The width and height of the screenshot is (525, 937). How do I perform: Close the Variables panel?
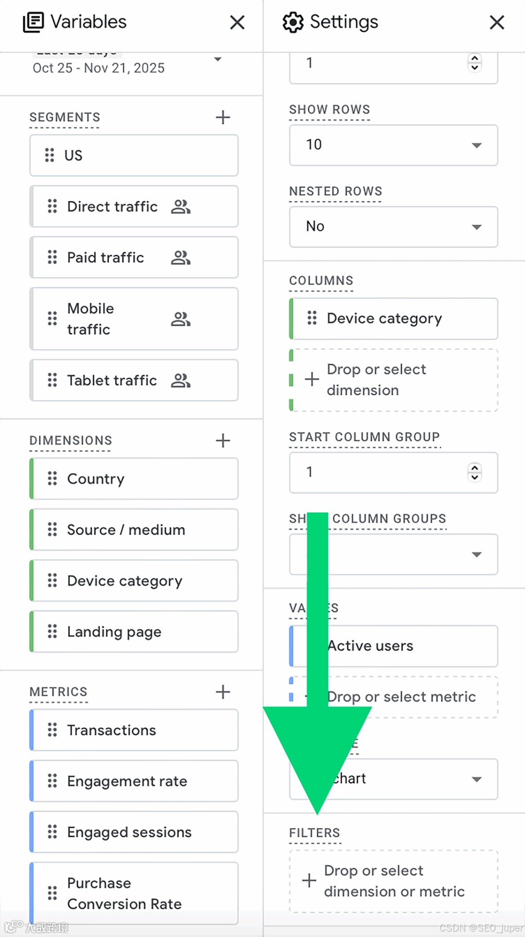pyautogui.click(x=237, y=22)
